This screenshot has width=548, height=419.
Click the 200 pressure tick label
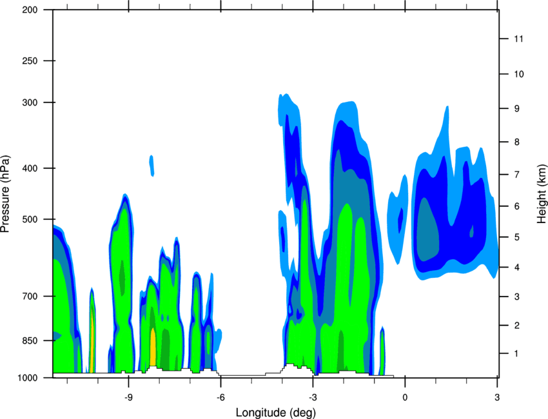[x=30, y=10]
